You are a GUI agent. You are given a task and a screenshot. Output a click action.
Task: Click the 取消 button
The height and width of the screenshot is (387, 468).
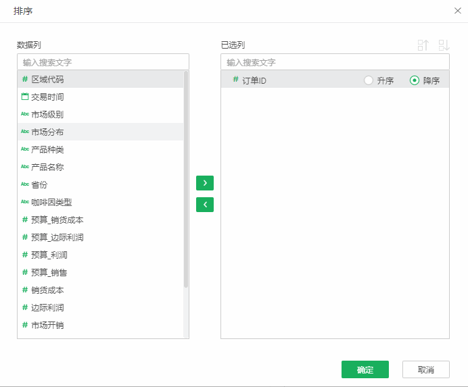[x=425, y=369]
